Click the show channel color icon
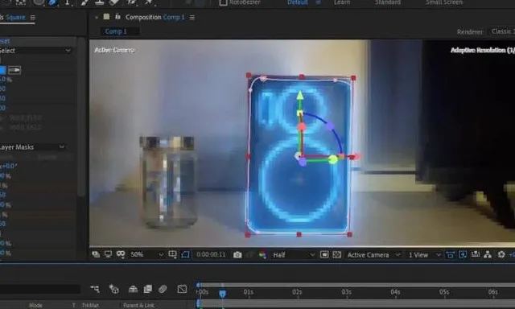Viewport: 515px width, 309px height. (x=262, y=255)
